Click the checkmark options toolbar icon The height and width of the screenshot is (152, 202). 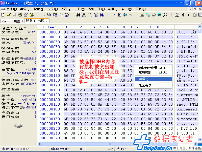click(177, 15)
